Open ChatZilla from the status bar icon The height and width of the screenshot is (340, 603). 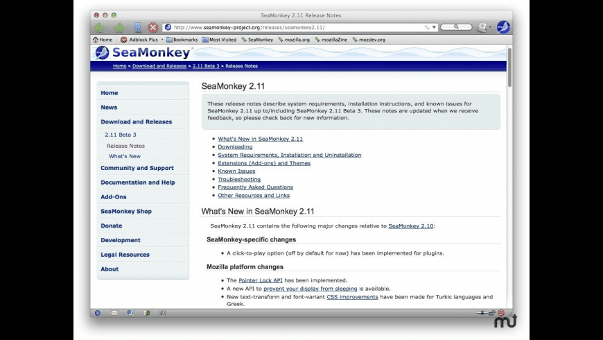(162, 313)
